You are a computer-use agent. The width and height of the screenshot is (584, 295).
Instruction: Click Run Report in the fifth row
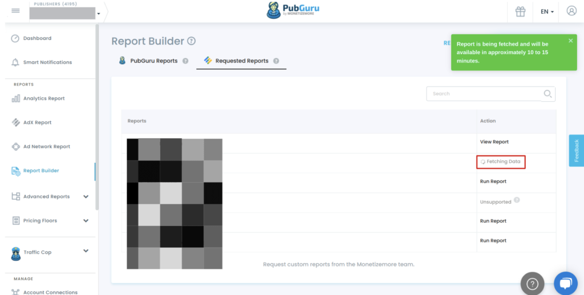(493, 221)
